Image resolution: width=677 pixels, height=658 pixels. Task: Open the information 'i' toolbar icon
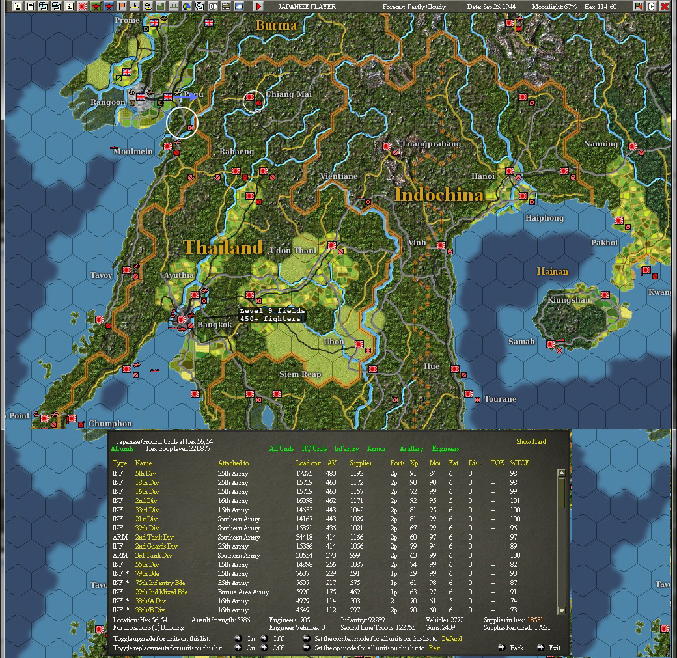coord(70,7)
